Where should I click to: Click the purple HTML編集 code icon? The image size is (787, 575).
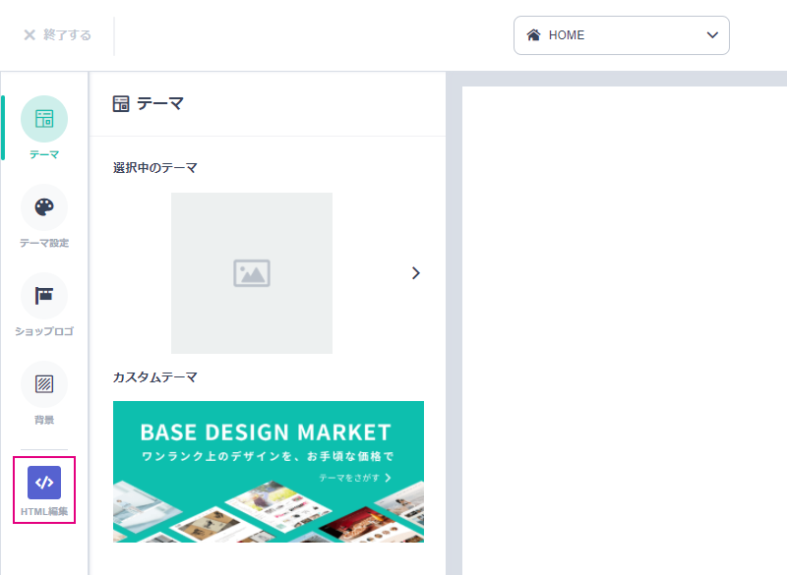click(x=44, y=483)
